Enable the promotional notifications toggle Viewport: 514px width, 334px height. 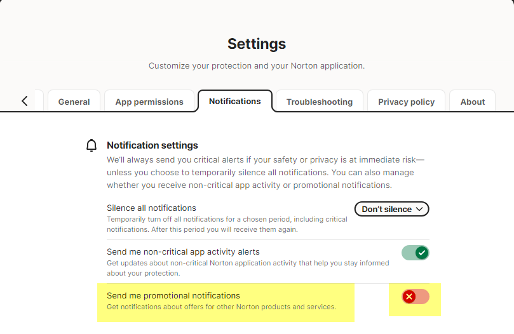click(x=416, y=297)
